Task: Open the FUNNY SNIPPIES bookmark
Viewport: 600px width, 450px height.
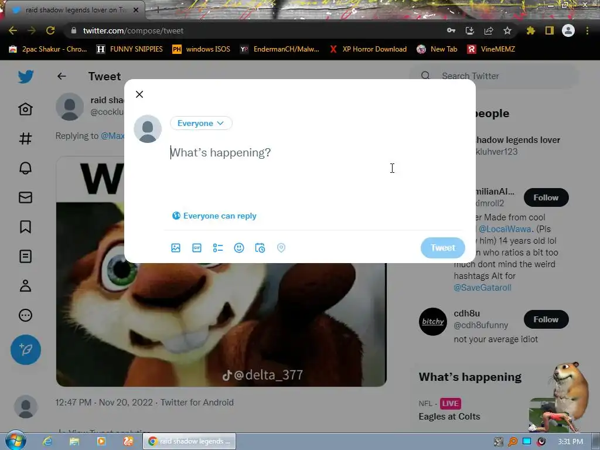Action: 129,49
